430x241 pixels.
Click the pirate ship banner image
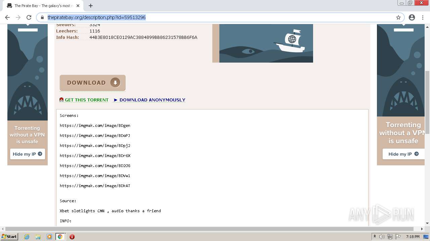click(266, 43)
